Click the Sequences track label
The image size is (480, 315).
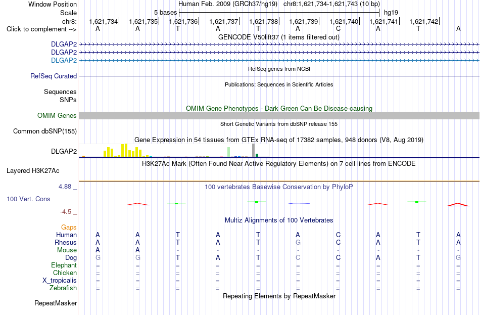click(x=60, y=92)
